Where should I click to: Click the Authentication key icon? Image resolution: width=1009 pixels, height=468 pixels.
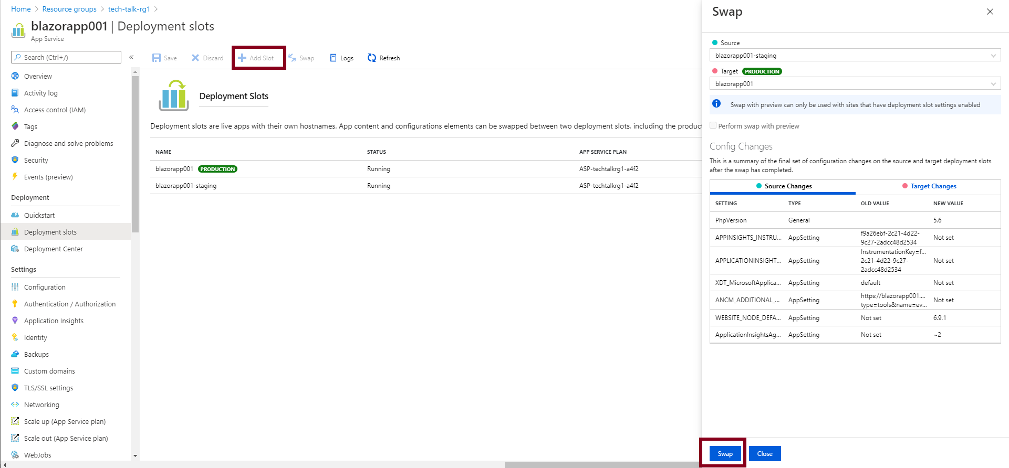coord(15,304)
